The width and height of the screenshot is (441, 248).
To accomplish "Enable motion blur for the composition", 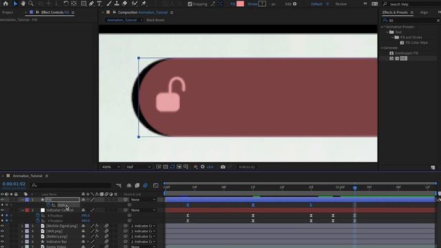I will [x=145, y=185].
